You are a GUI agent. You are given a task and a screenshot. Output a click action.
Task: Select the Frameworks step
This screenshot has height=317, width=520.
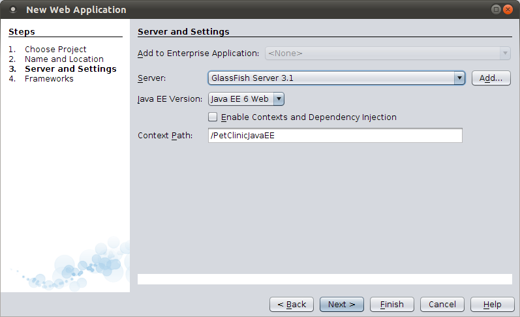49,78
